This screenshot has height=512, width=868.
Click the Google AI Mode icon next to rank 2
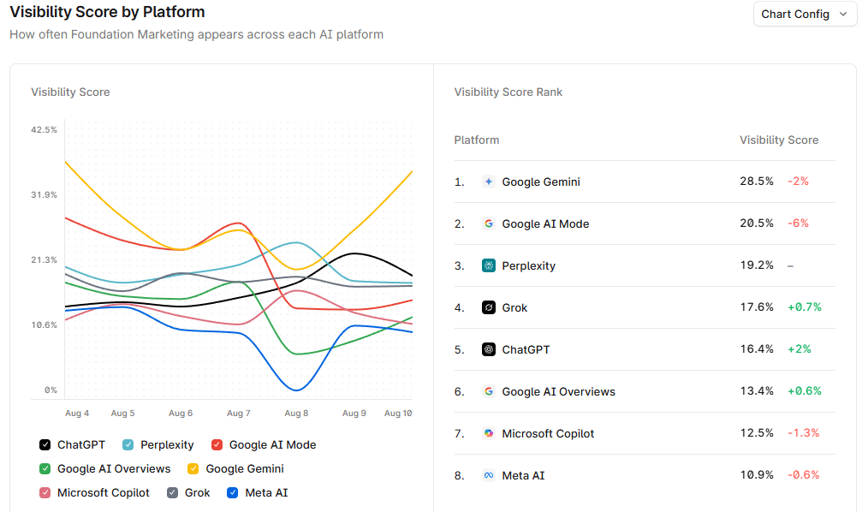488,223
